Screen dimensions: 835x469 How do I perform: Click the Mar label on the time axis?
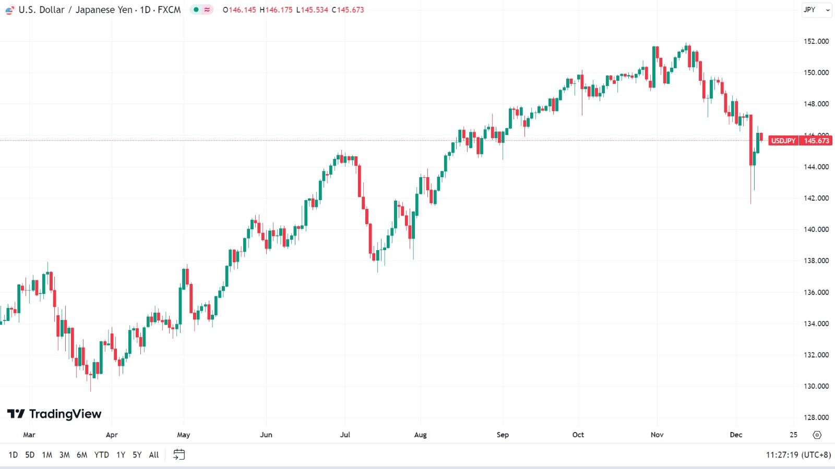29,435
